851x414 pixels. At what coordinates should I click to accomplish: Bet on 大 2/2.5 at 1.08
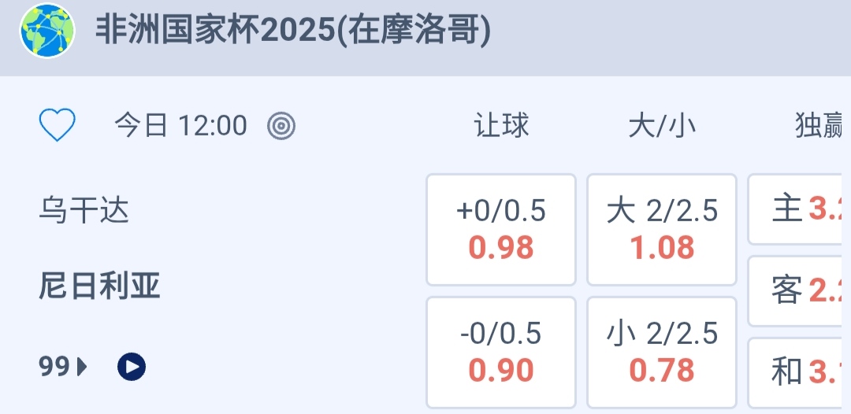coord(662,230)
